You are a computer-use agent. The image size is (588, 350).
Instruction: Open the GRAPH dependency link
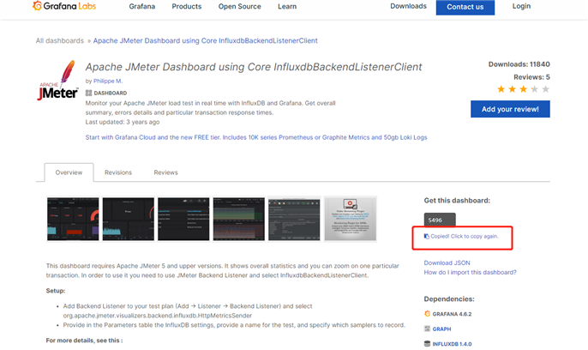pos(441,329)
